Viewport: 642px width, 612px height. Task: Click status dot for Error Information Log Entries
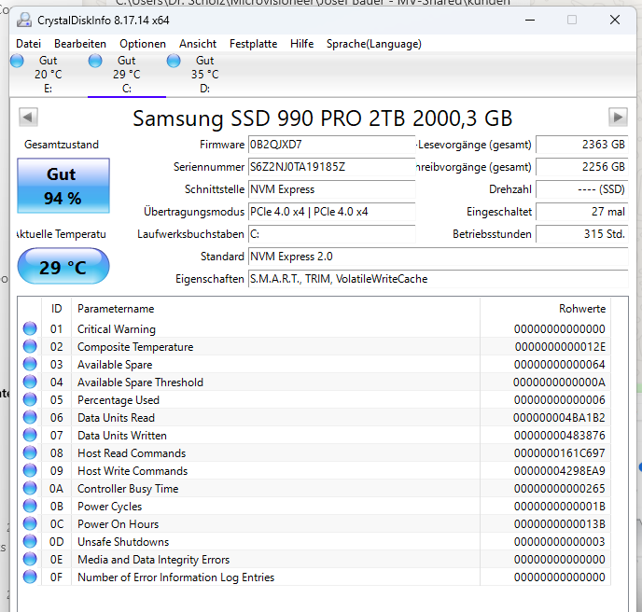click(30, 577)
